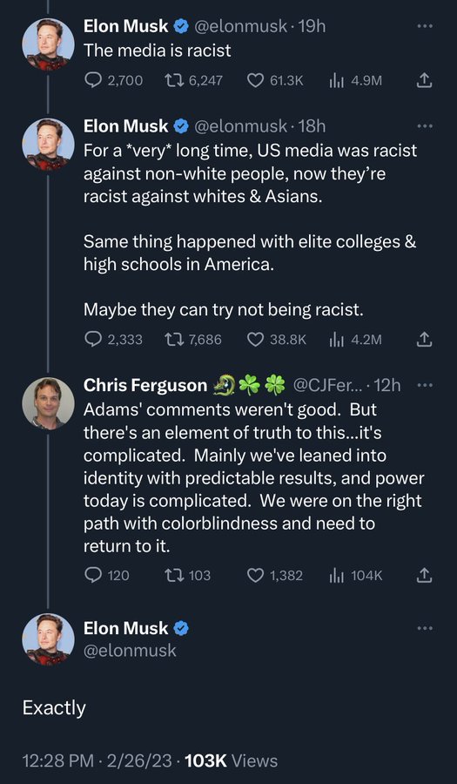The width and height of the screenshot is (457, 784).
Task: Open replies on 'The media is racist' tweet
Action: click(113, 80)
